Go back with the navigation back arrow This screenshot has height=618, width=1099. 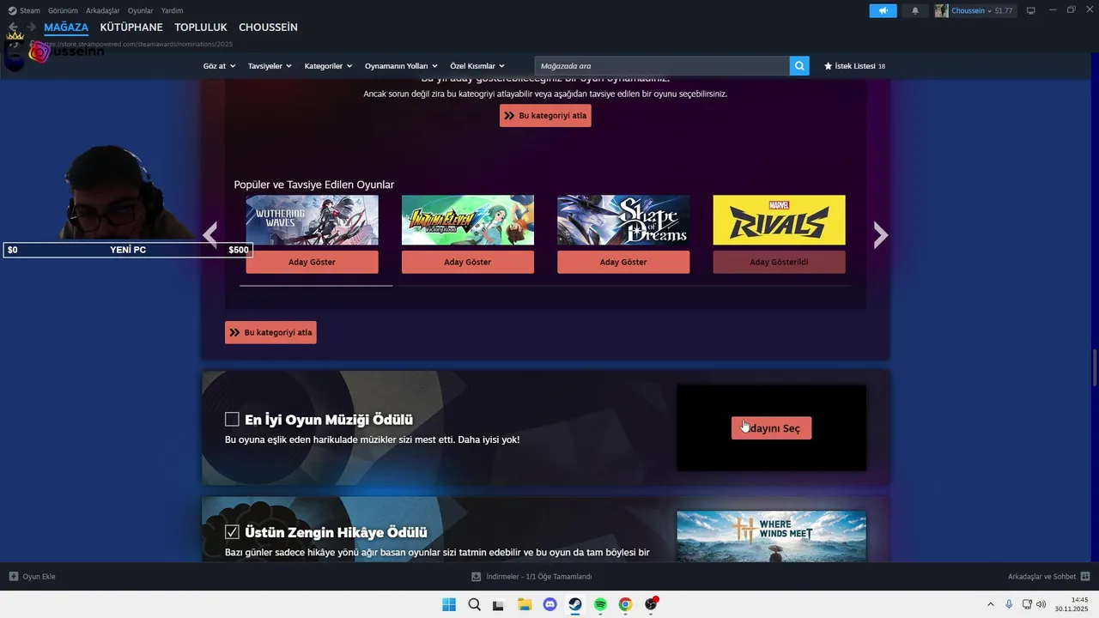14,27
